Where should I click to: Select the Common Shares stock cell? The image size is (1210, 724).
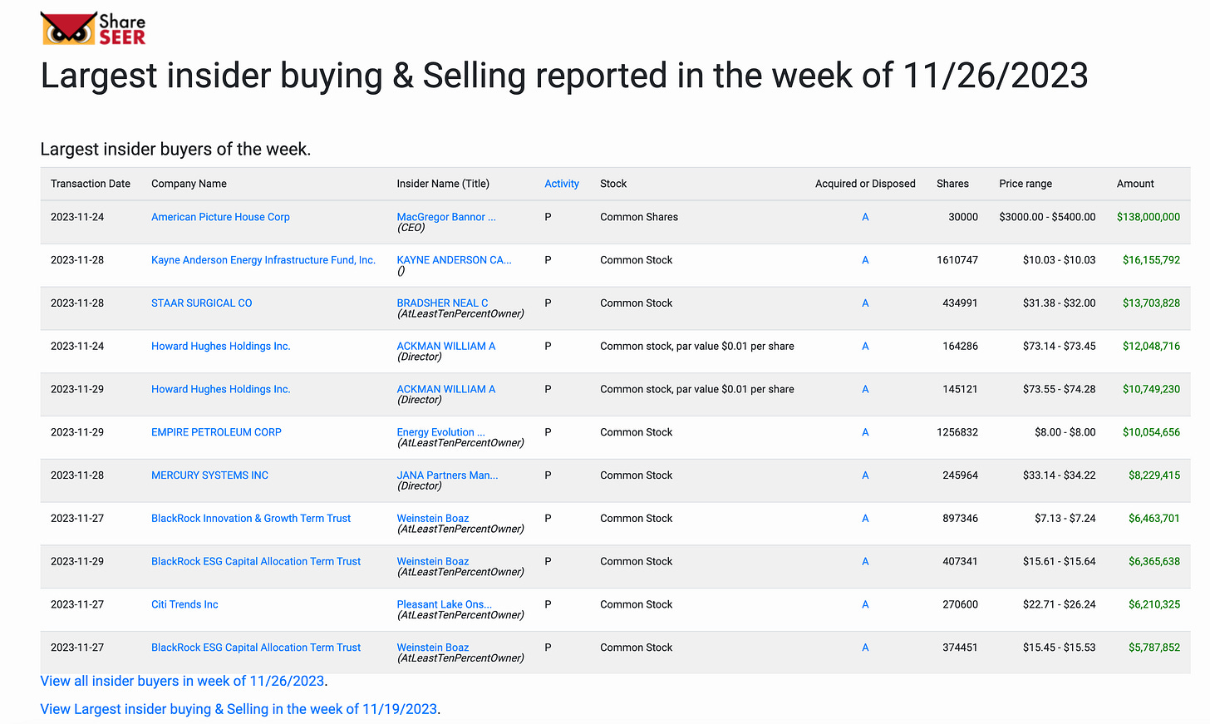[x=639, y=217]
